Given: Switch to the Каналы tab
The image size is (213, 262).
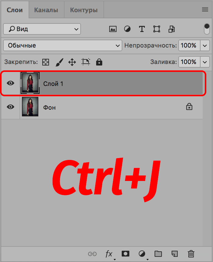Looking at the screenshot, I should click(x=46, y=10).
